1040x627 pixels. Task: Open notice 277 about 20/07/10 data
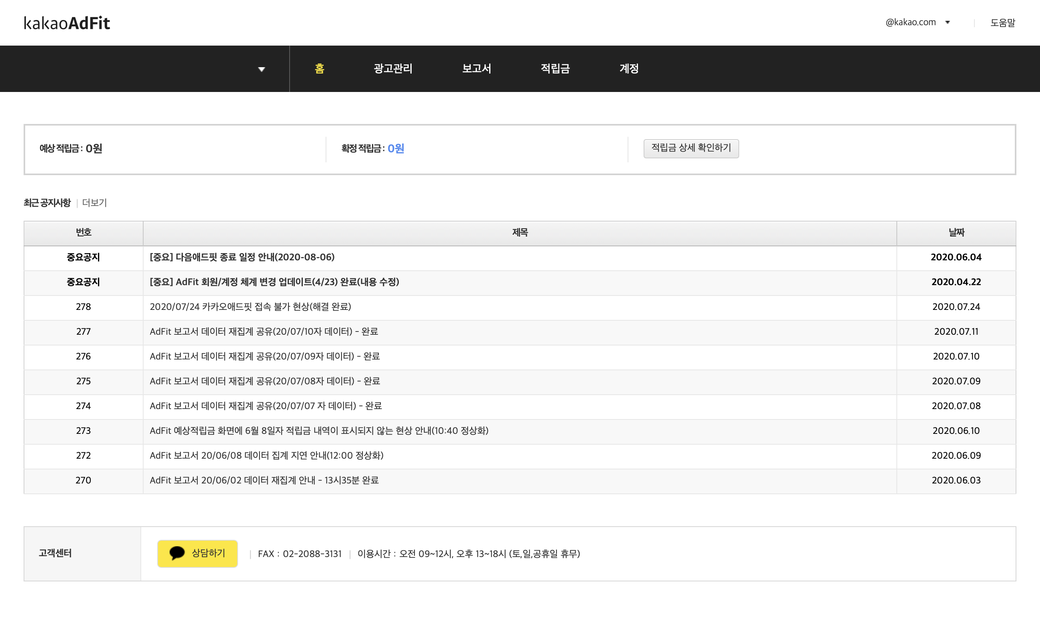[264, 331]
